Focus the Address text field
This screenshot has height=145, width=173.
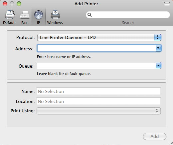point(96,48)
